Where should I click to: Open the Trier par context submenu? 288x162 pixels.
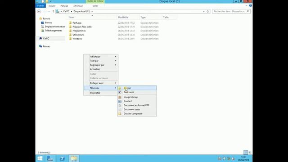tap(101, 61)
